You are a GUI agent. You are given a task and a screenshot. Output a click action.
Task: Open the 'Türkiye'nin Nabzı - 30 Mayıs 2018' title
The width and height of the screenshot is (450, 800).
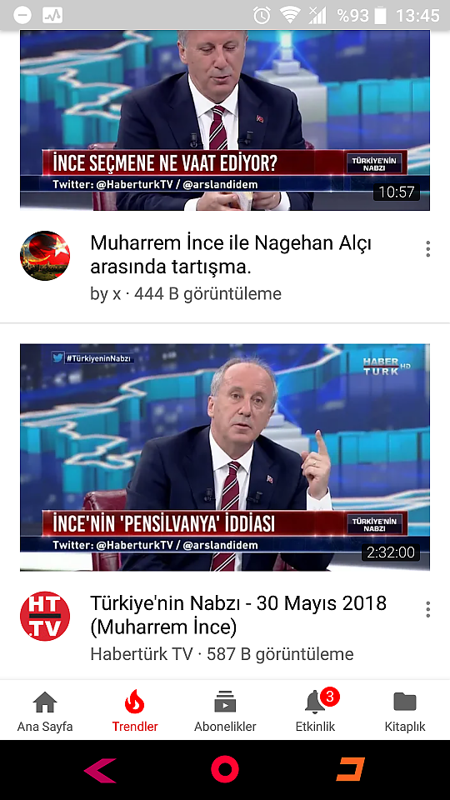pos(238,615)
